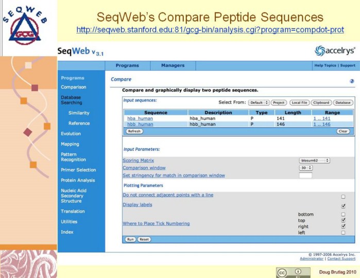Open the Comparison window size dropdown
The image size is (360, 278).
pos(305,168)
